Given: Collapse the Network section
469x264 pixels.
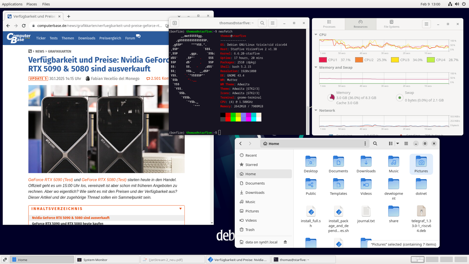Looking at the screenshot, I should click(316, 110).
